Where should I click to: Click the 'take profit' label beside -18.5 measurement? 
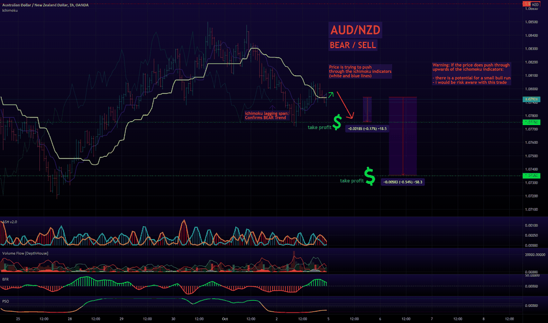point(319,127)
